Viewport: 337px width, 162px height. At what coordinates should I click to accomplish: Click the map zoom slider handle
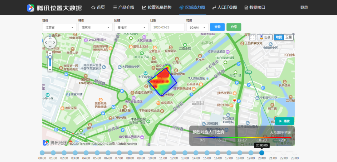(x=50, y=57)
